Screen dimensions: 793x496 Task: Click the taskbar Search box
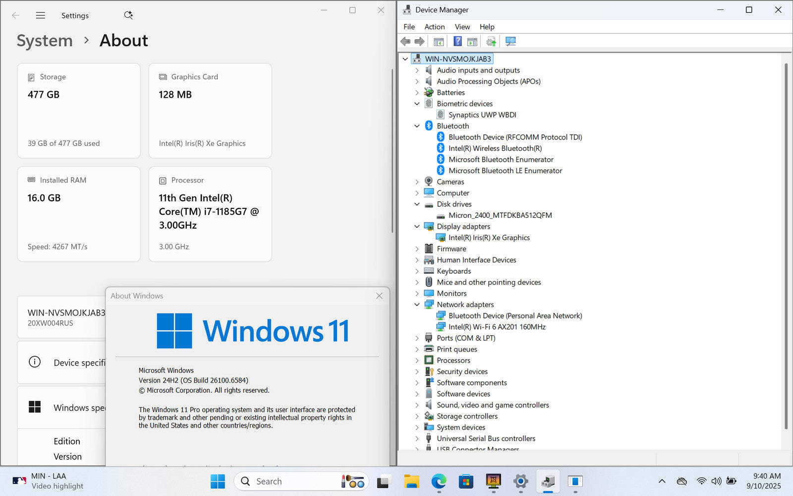click(x=301, y=481)
